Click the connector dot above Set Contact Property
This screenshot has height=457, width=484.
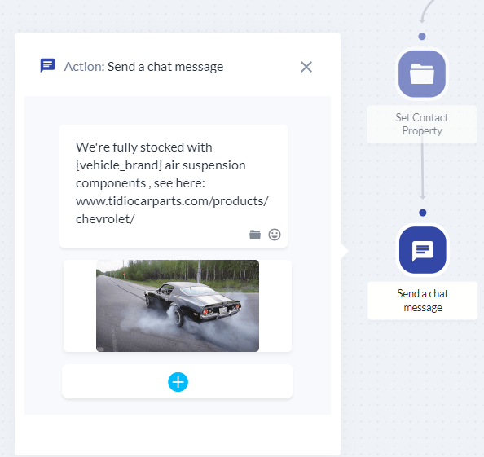[x=422, y=37]
